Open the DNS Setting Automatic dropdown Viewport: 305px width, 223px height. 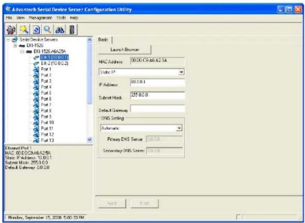pyautogui.click(x=179, y=128)
